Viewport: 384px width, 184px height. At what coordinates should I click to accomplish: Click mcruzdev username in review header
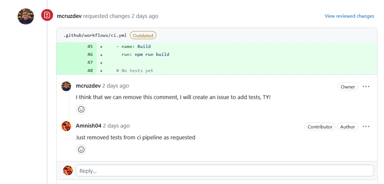[69, 16]
